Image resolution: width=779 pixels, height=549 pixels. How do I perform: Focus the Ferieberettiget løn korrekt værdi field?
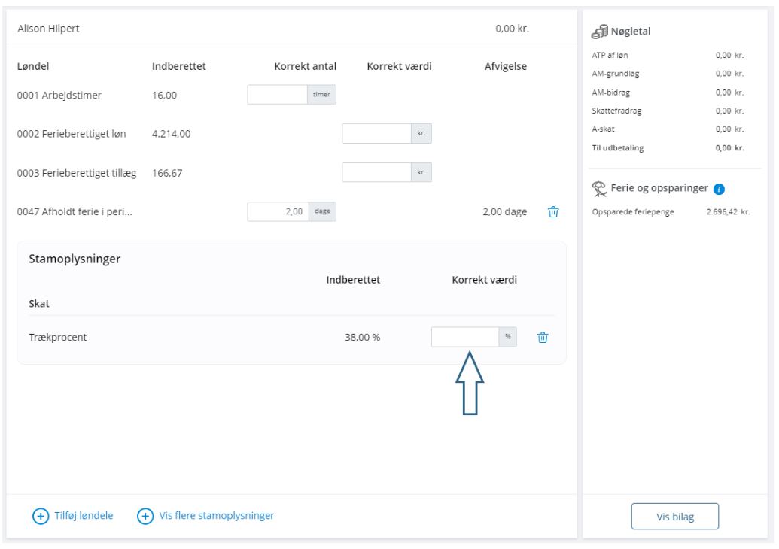pyautogui.click(x=376, y=134)
